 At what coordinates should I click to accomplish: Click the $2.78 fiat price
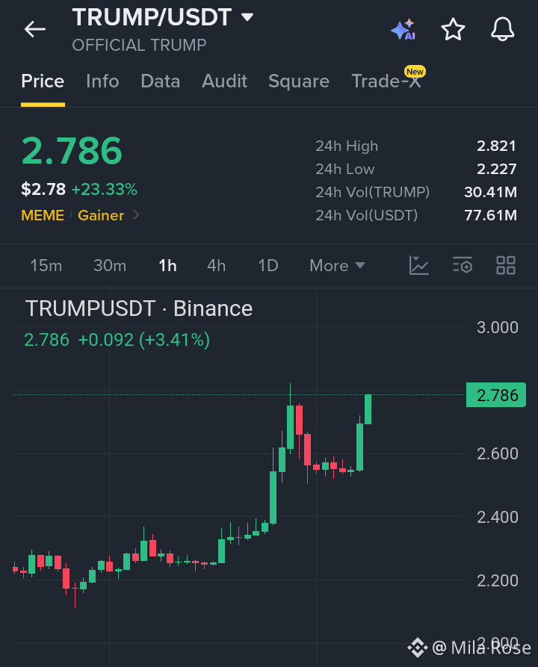coord(43,189)
